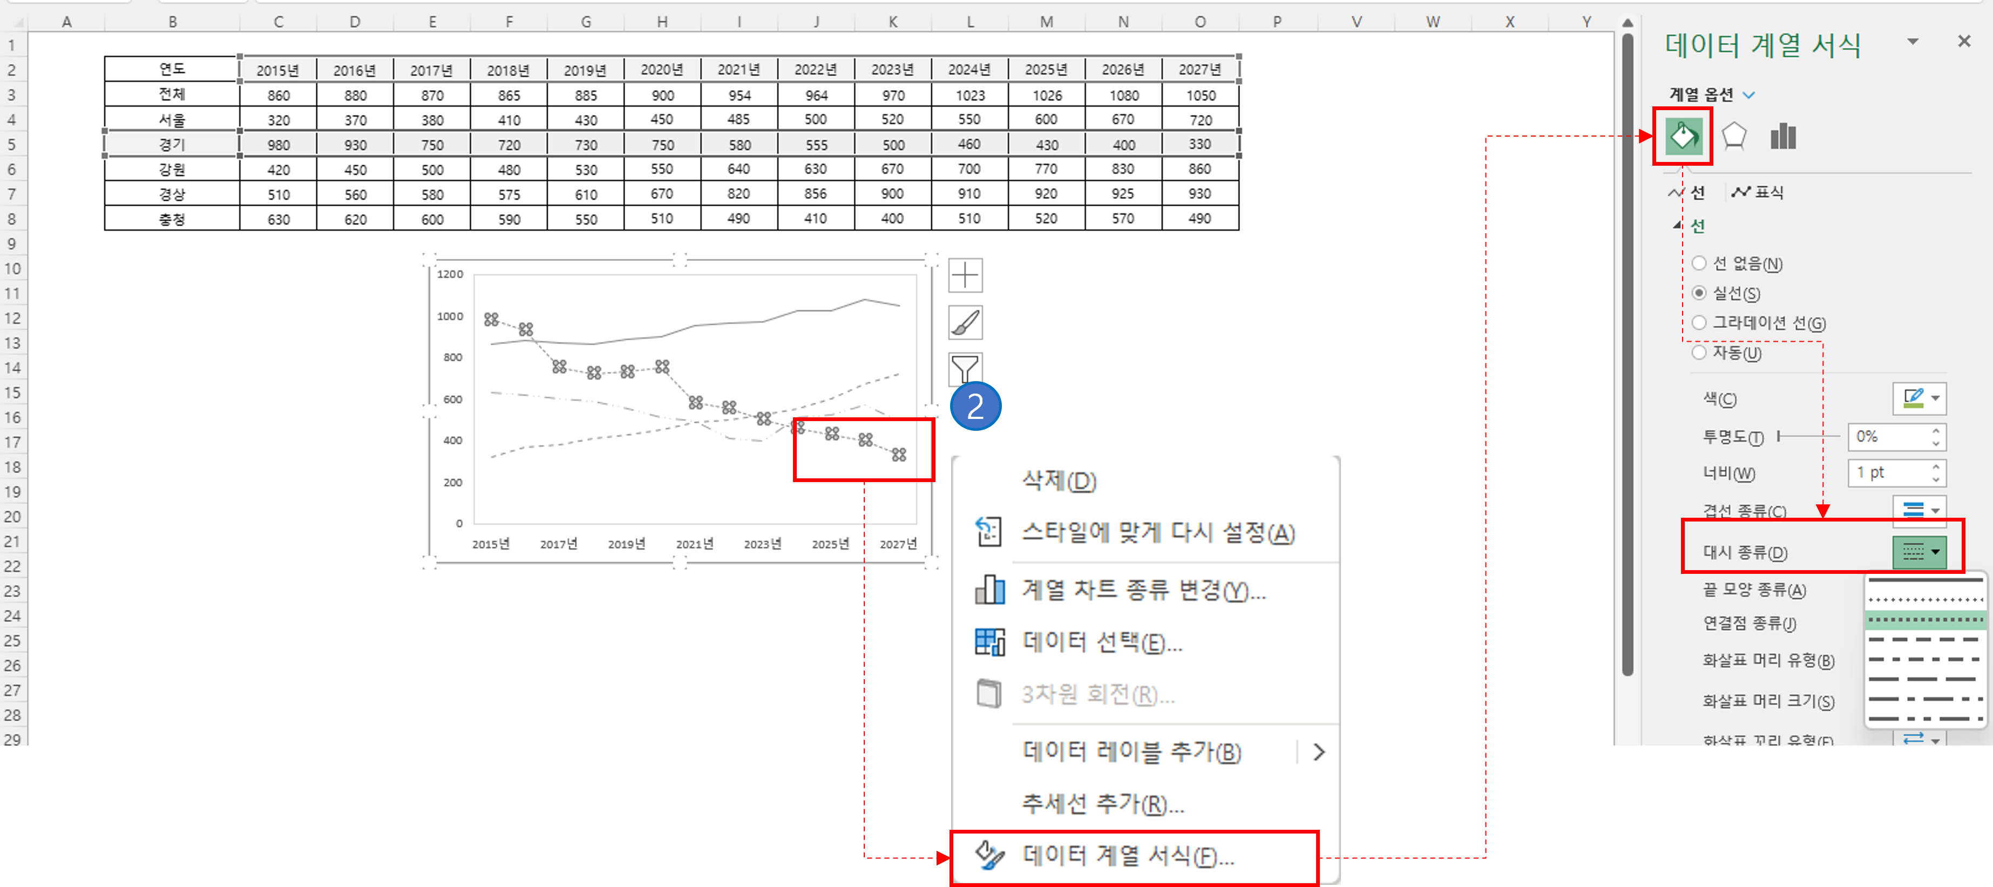Open the 대시 종류 dropdown
1993x887 pixels.
click(1919, 552)
